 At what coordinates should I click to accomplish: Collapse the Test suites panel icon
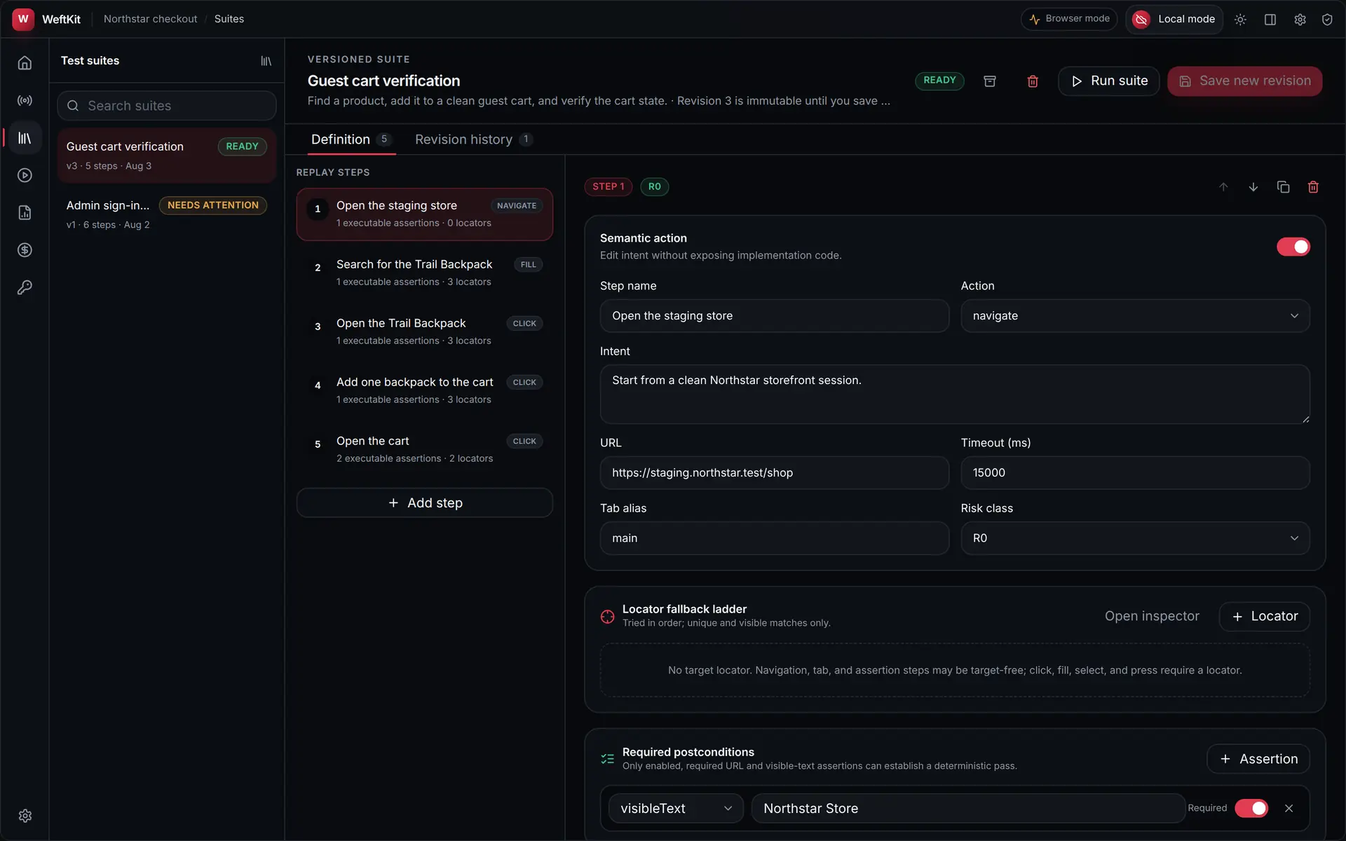tap(266, 61)
